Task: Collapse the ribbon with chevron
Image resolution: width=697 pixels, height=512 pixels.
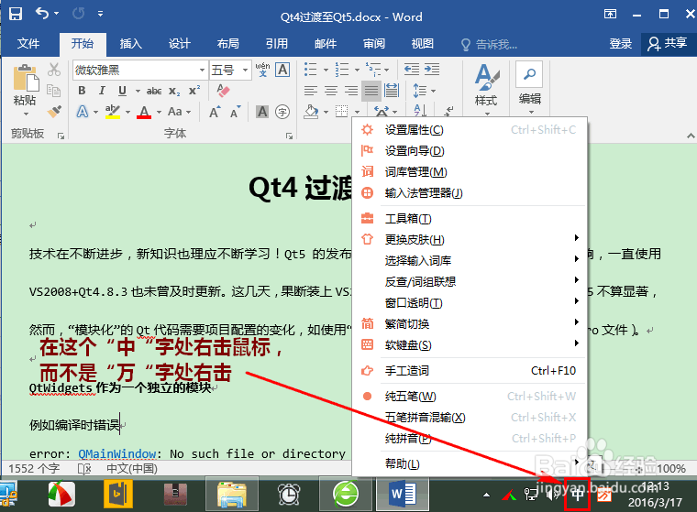Action: [x=691, y=136]
